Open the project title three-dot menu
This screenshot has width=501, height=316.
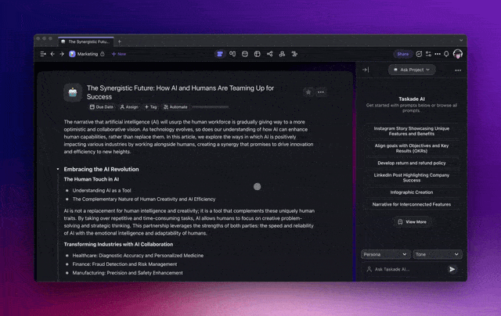(x=321, y=92)
